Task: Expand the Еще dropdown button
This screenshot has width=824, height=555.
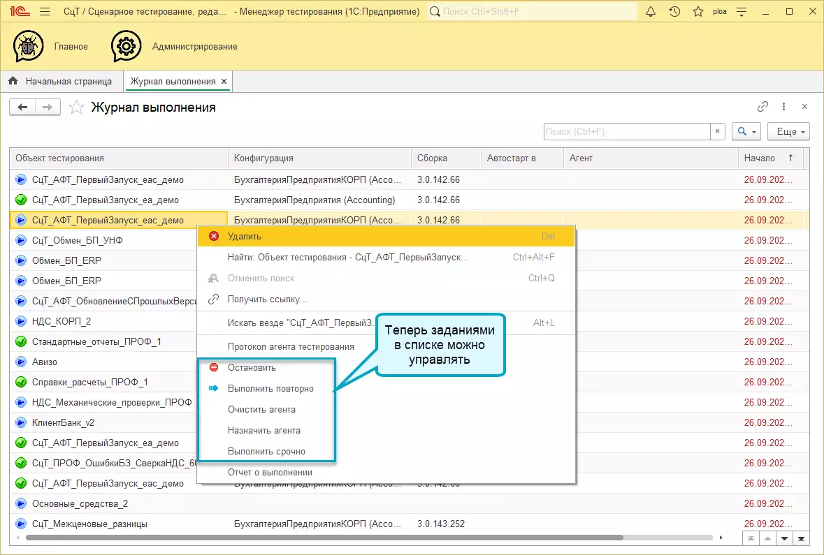Action: click(x=788, y=131)
